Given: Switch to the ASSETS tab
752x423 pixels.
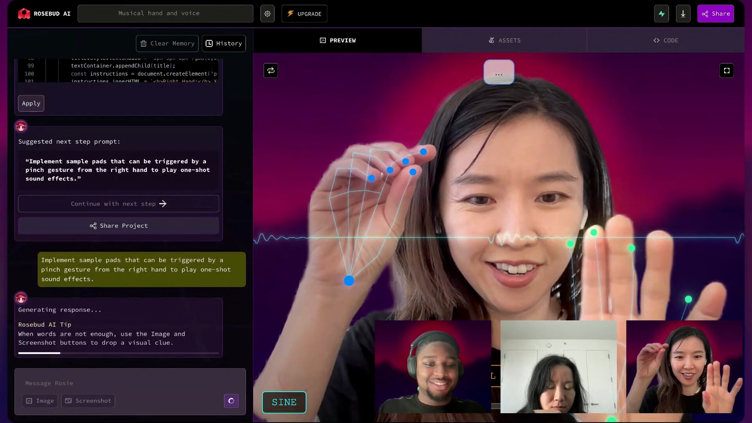Looking at the screenshot, I should 504,40.
